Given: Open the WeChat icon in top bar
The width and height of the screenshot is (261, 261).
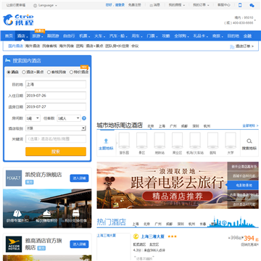Looking at the screenshot, I should pos(252,5).
